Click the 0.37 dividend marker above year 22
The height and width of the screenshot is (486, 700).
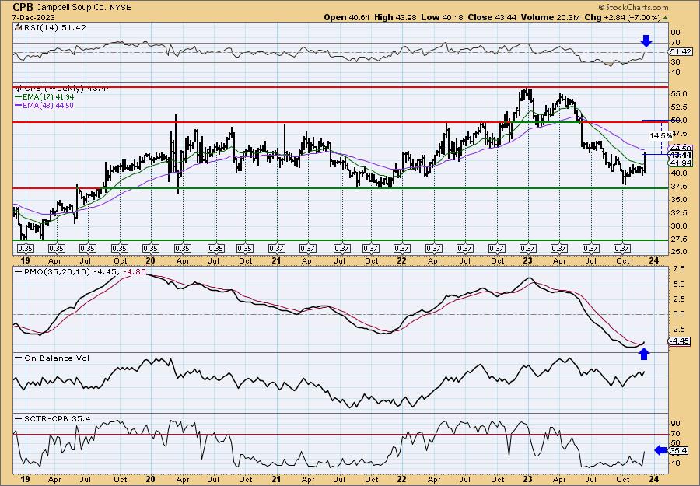coord(402,248)
